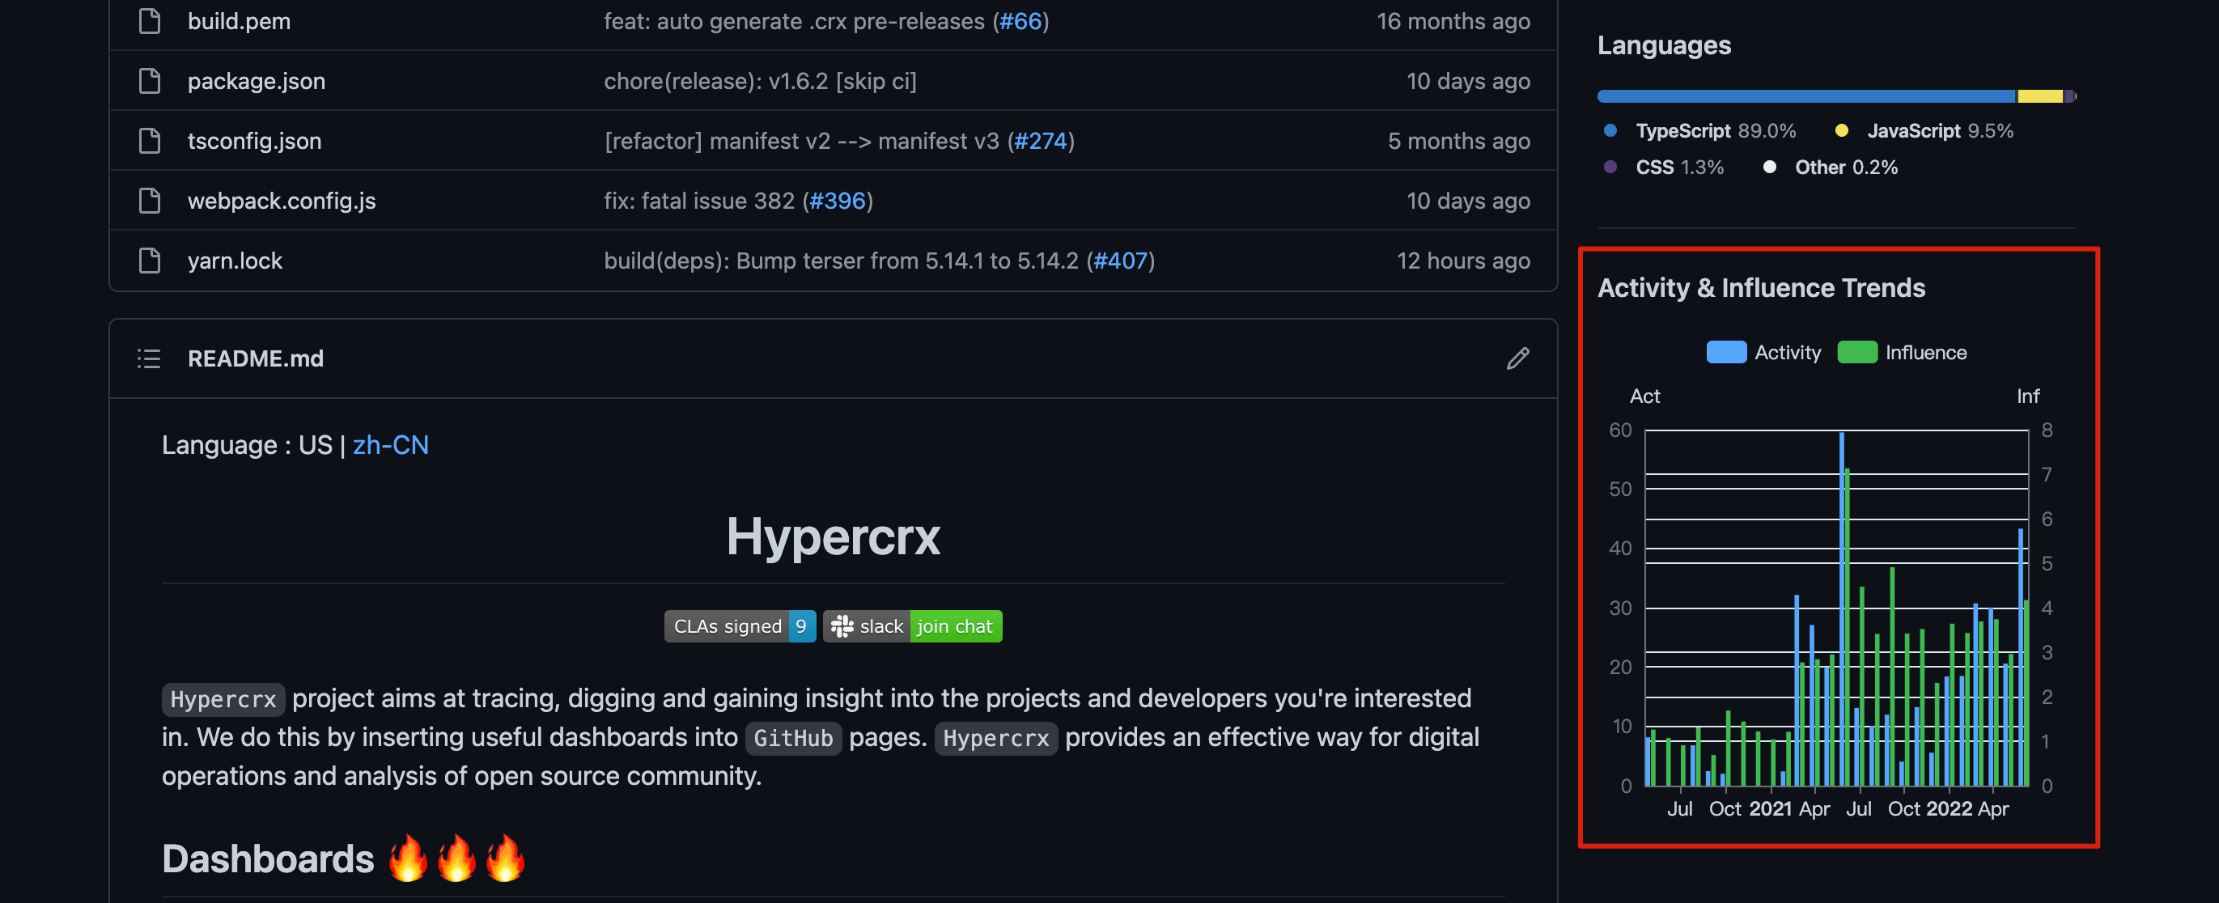Open the yarn.lock file
2219x903 pixels.
[235, 261]
